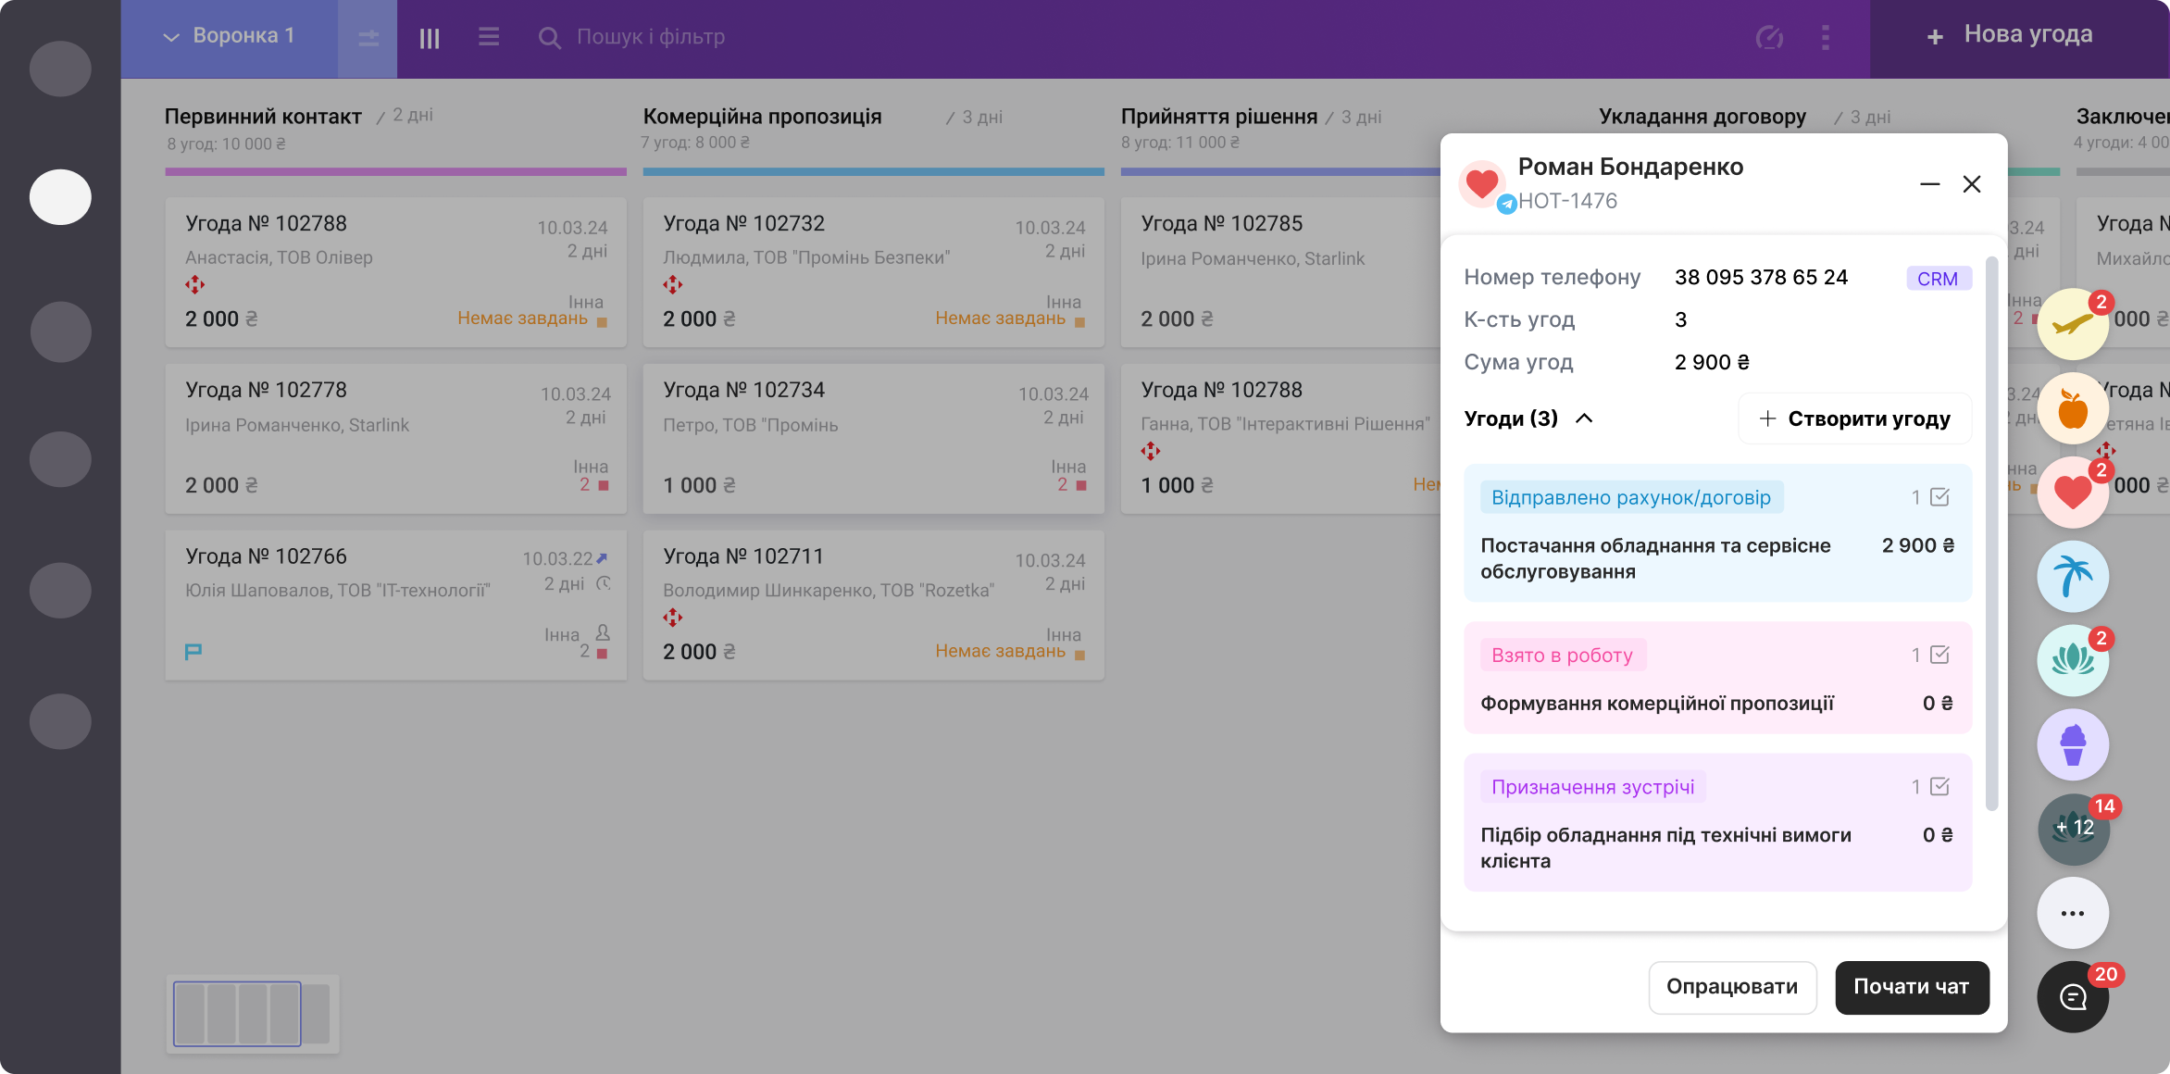2170x1074 pixels.
Task: Click the Пошук і фільтр search field
Action: coord(650,37)
